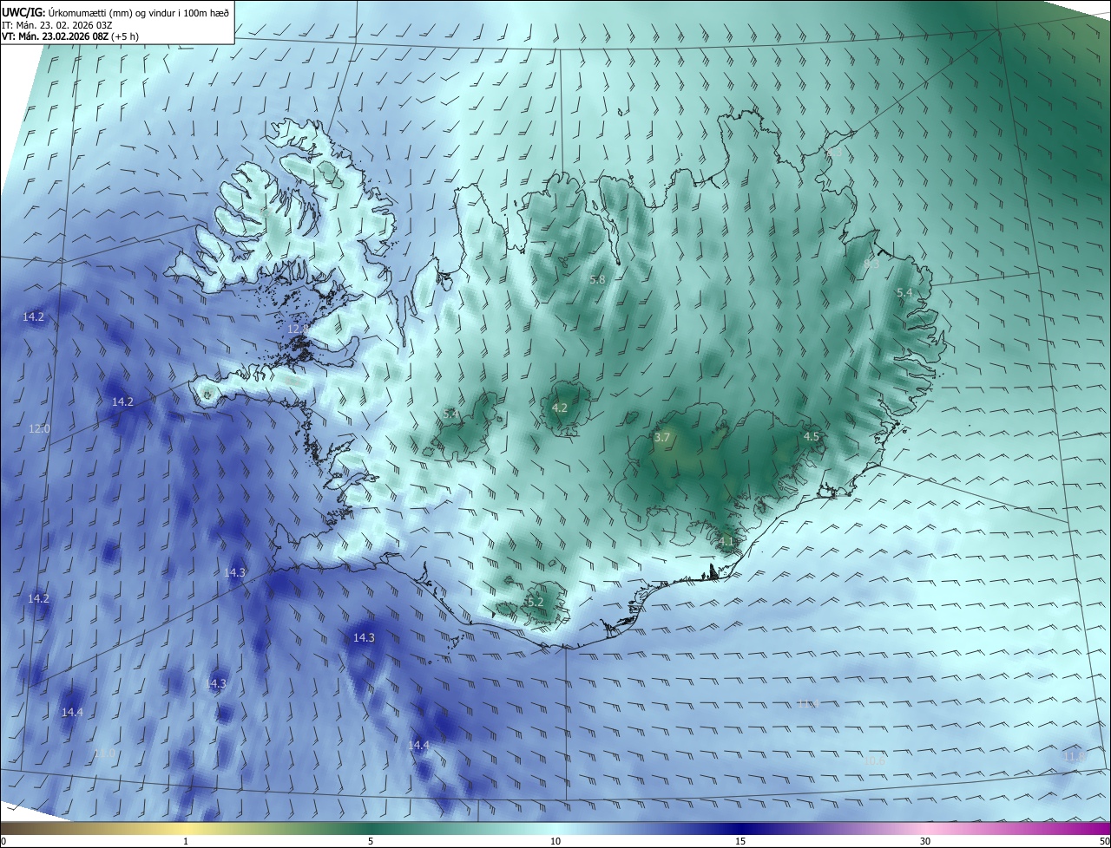Click the 4.5 value on the map
This screenshot has height=848, width=1111.
click(x=812, y=437)
